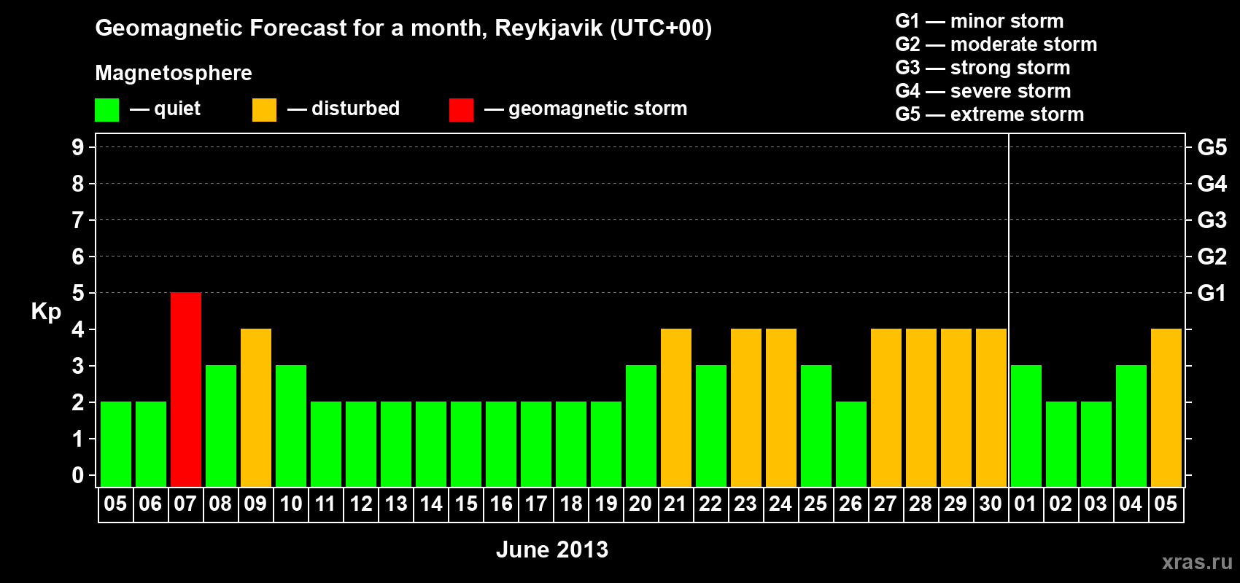Image resolution: width=1240 pixels, height=583 pixels.
Task: Click the 'G1 — minor storm' legend line
Action: 979,21
